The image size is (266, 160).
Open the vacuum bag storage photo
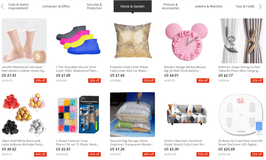click(x=132, y=115)
